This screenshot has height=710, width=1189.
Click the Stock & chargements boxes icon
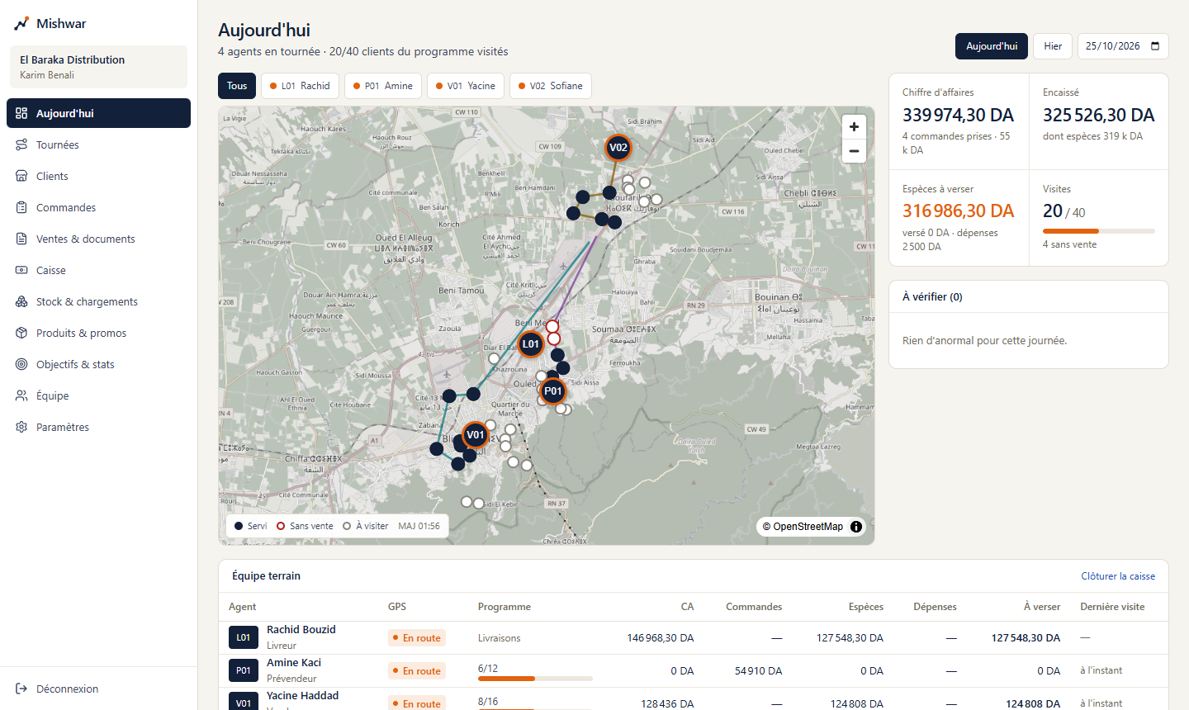pyautogui.click(x=21, y=301)
